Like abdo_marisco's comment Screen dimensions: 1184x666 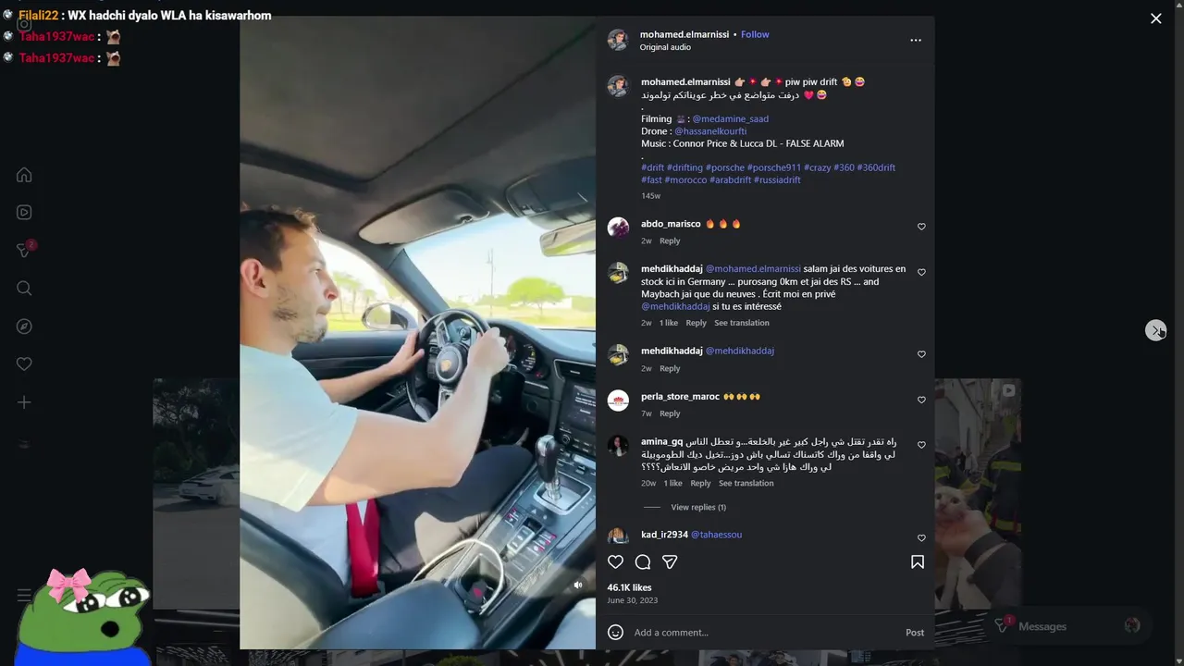[x=921, y=227]
